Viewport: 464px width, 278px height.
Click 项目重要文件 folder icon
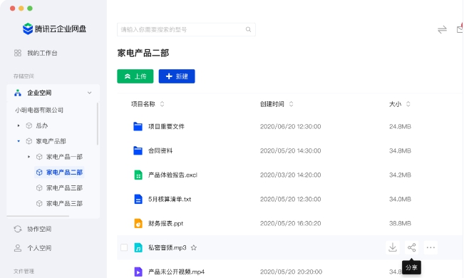pos(138,126)
